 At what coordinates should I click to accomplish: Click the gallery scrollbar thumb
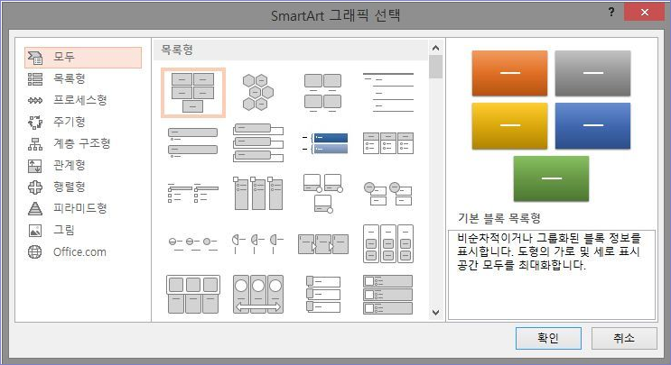click(435, 67)
